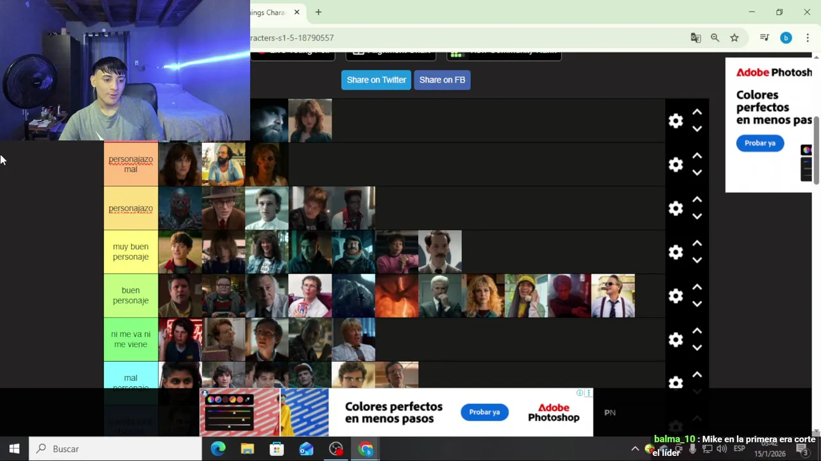This screenshot has width=821, height=461.
Task: Open Microsoft Edge from taskbar
Action: (x=218, y=449)
